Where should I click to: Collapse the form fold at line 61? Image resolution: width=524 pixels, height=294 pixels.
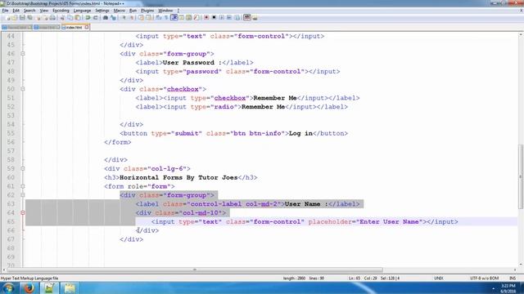23,186
